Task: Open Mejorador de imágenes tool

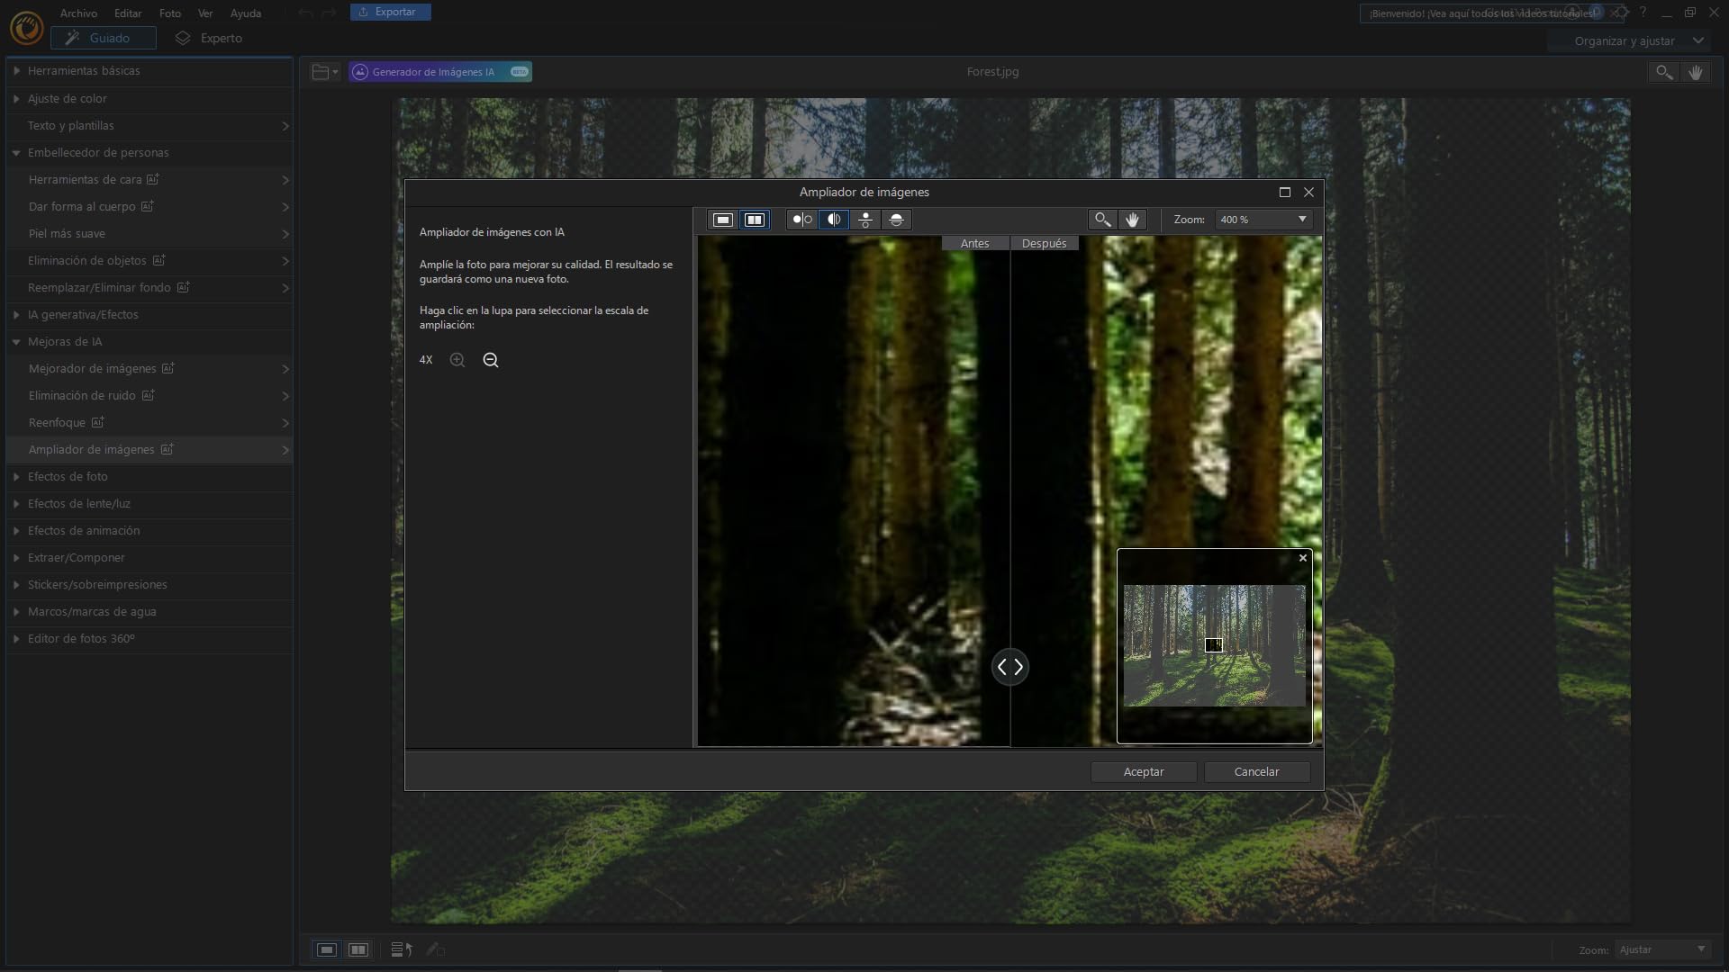Action: pyautogui.click(x=149, y=368)
